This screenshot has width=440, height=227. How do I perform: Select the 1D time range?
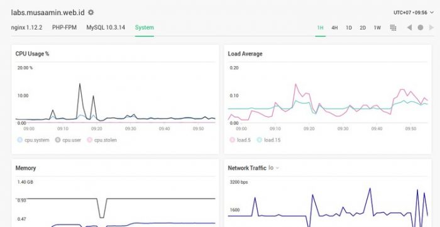pos(349,28)
